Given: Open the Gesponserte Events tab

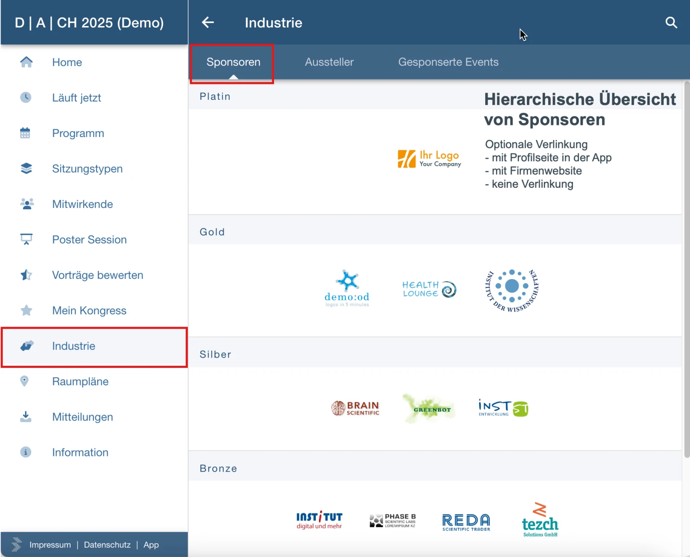Looking at the screenshot, I should tap(448, 62).
